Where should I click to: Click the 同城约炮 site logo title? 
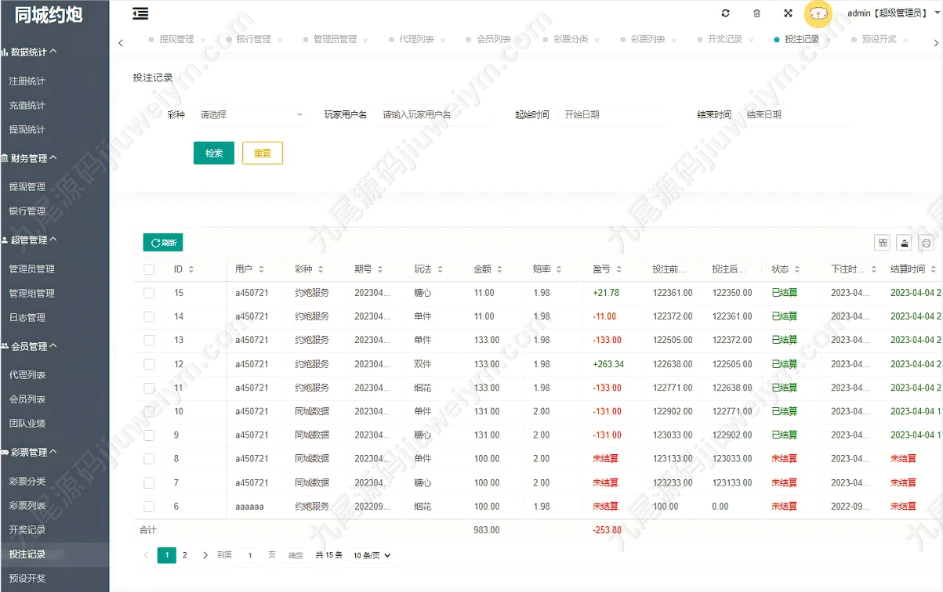click(49, 14)
